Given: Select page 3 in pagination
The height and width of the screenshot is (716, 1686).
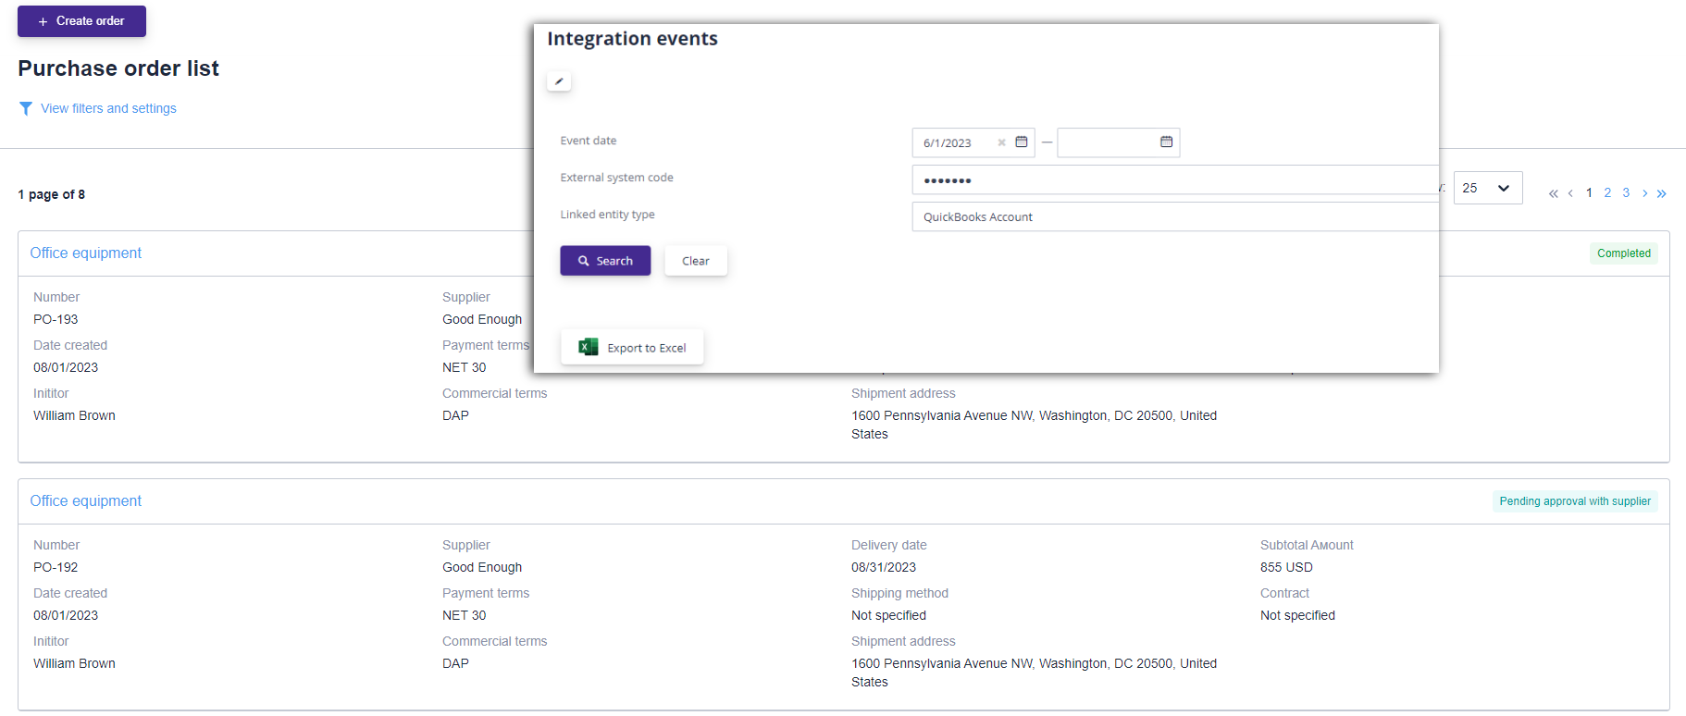Looking at the screenshot, I should click(x=1626, y=193).
